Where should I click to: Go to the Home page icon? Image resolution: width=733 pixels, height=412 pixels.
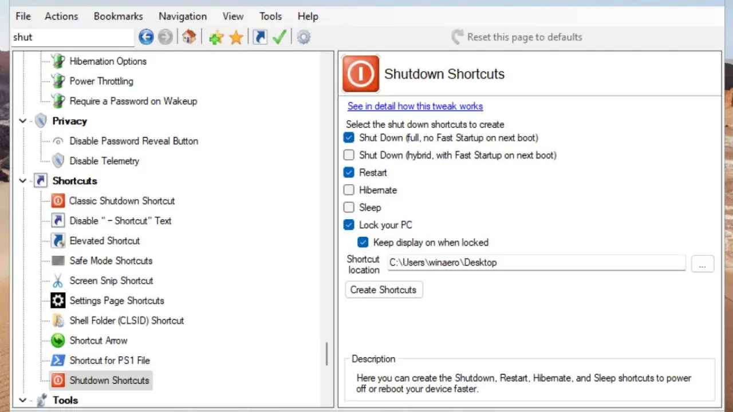pos(189,37)
